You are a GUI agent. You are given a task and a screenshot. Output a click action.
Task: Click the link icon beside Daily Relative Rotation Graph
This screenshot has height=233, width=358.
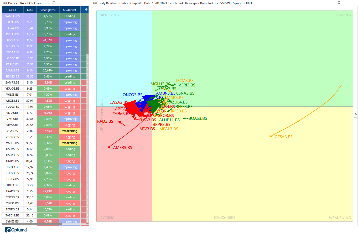pyautogui.click(x=95, y=3)
